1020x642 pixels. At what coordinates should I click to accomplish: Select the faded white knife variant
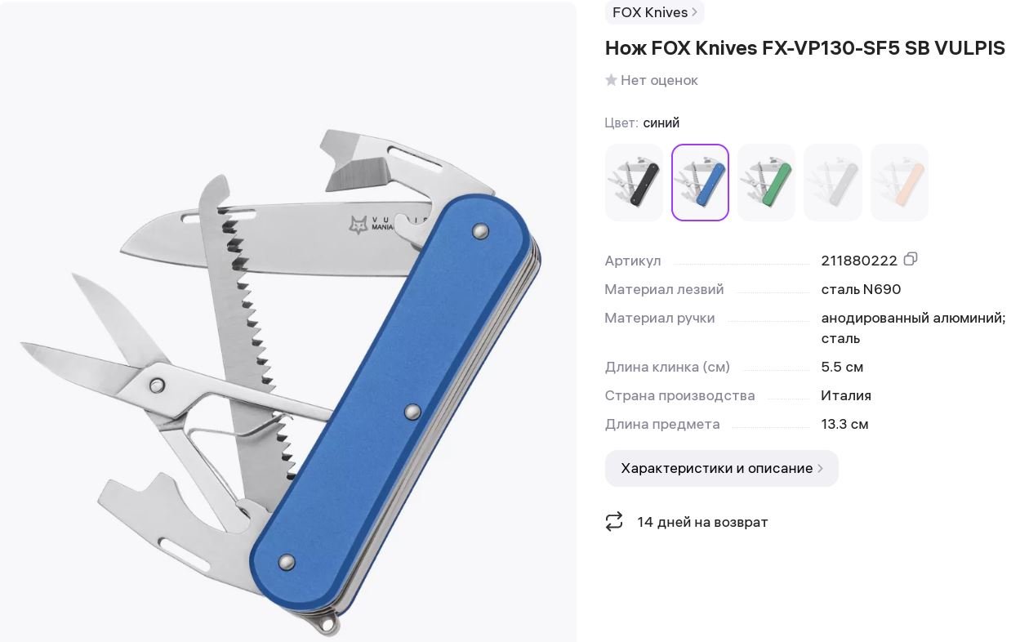point(833,182)
